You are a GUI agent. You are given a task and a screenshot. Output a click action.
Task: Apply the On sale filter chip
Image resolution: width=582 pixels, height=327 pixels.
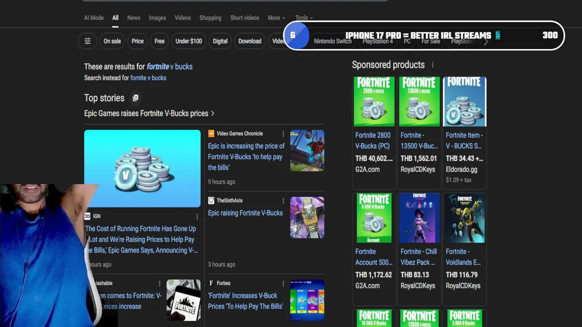pyautogui.click(x=112, y=41)
